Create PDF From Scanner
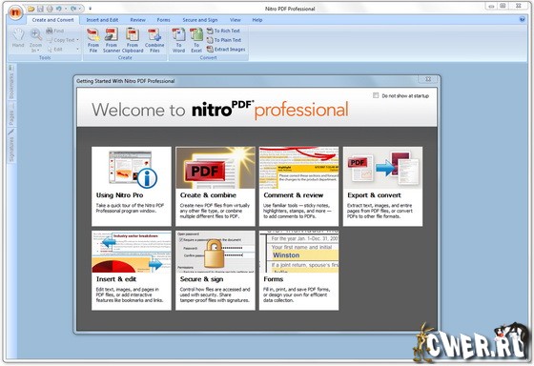 [112, 41]
